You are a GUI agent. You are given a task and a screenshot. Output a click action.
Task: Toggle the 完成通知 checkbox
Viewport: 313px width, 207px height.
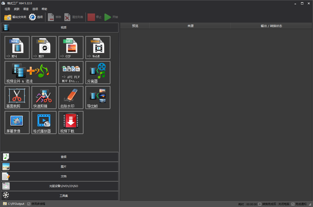click(293, 204)
